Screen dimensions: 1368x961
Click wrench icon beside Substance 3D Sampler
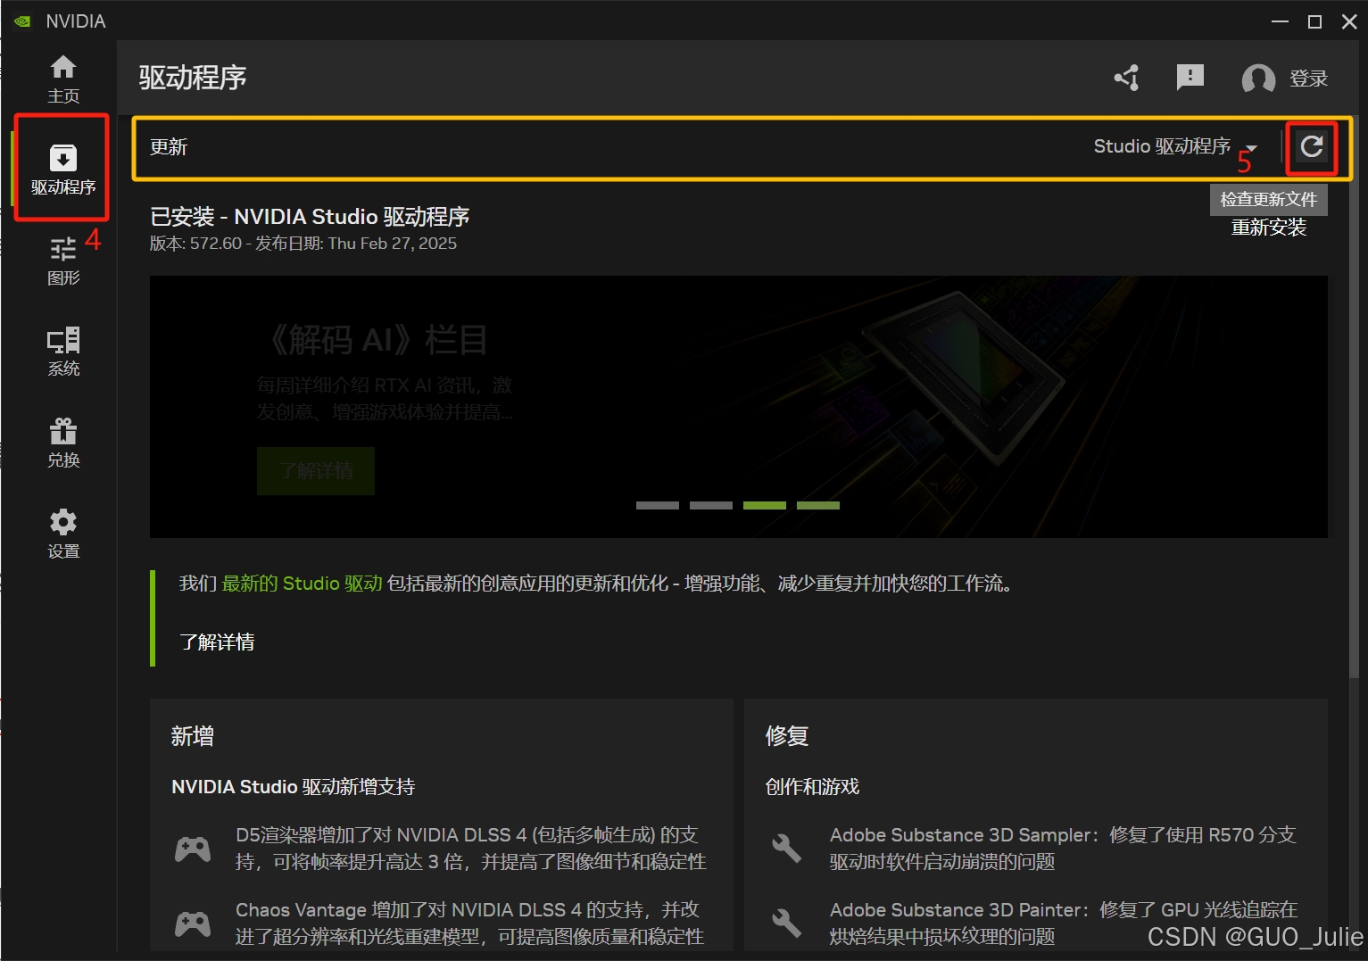[x=786, y=848]
